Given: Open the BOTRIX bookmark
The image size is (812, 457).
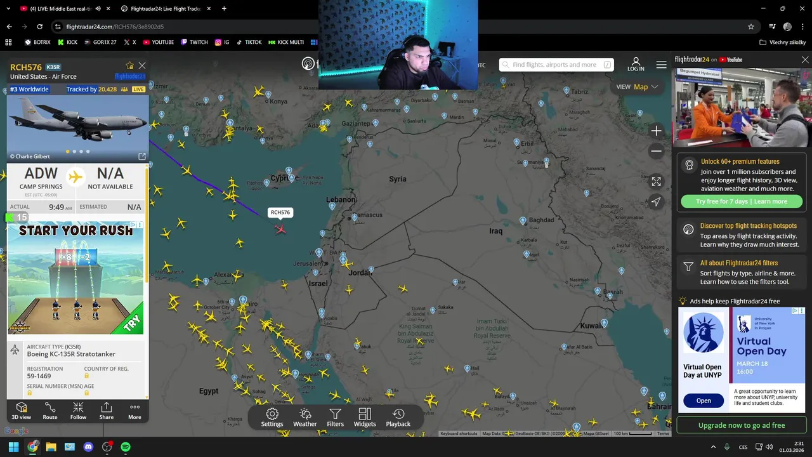Looking at the screenshot, I should pyautogui.click(x=37, y=43).
